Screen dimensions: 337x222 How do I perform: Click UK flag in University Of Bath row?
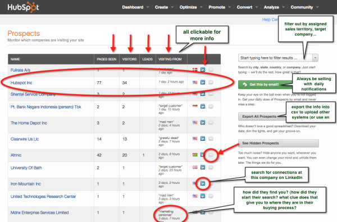[195, 167]
